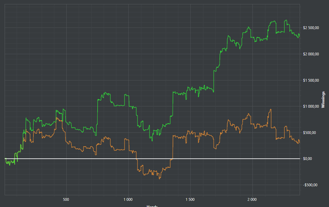Click the 1 000 hands axis label
This screenshot has width=329, height=207.
coord(128,199)
